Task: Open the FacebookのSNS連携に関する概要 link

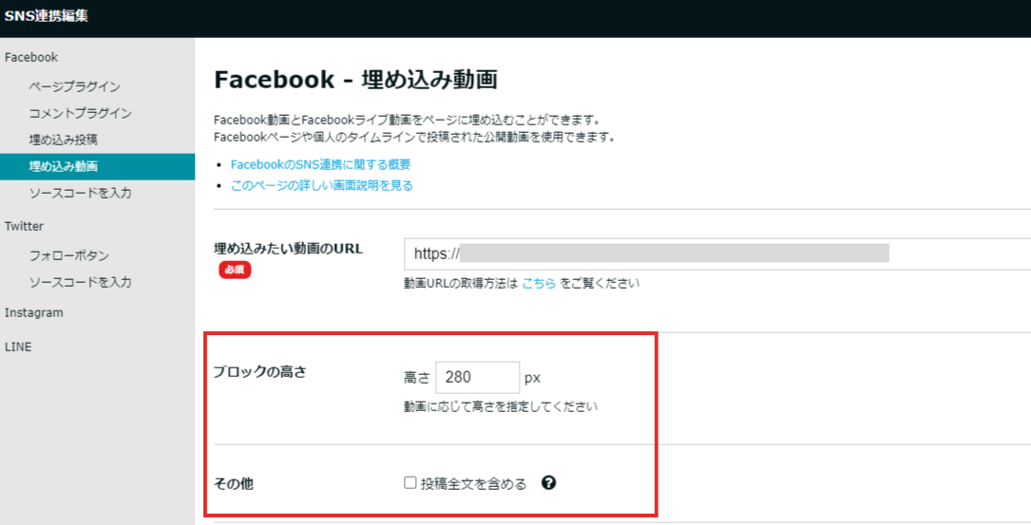Action: 320,164
